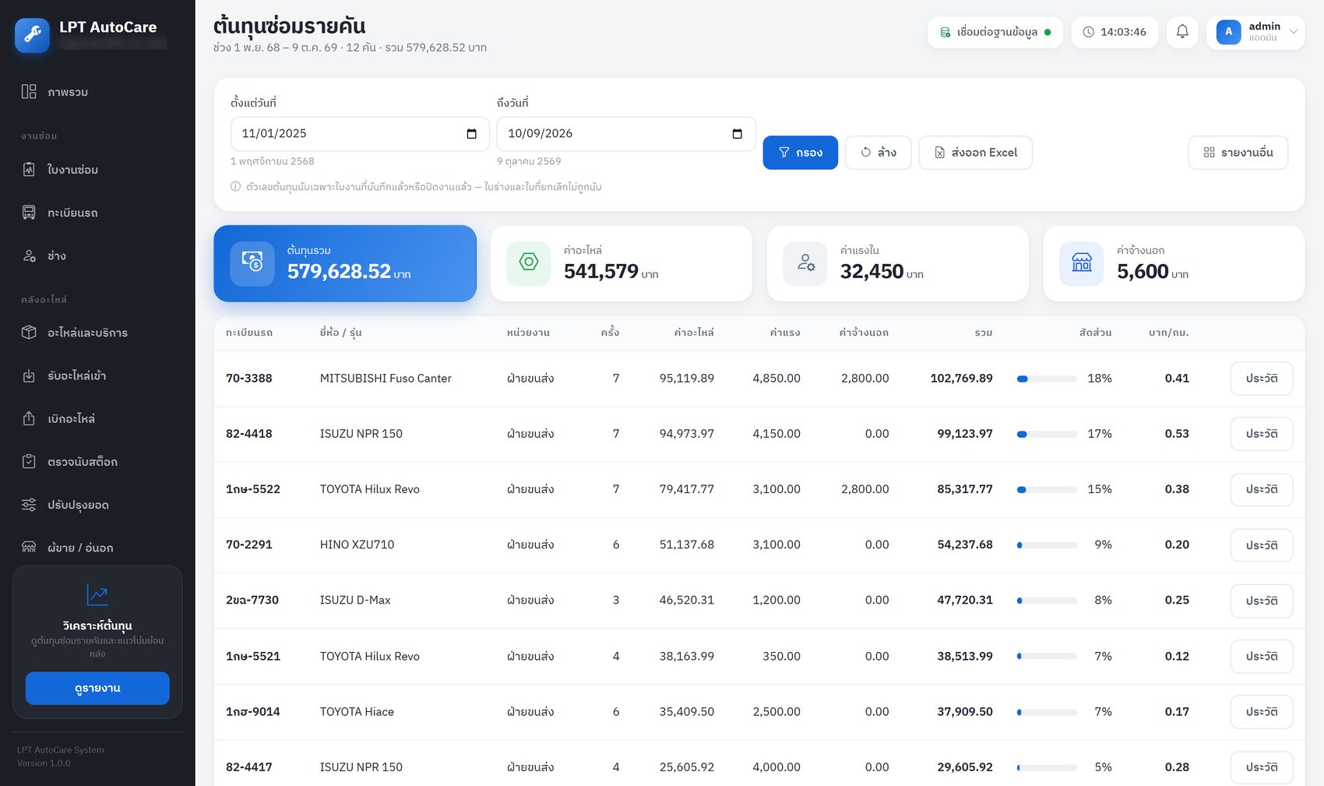Click the clock icon beside 14:03:46
Screen dimensions: 1324x786
tap(1089, 32)
